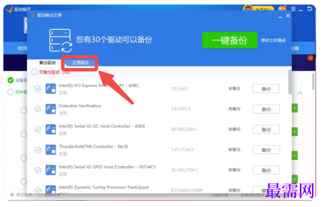
Task: Open 修改文件路径 link
Action: click(x=273, y=40)
